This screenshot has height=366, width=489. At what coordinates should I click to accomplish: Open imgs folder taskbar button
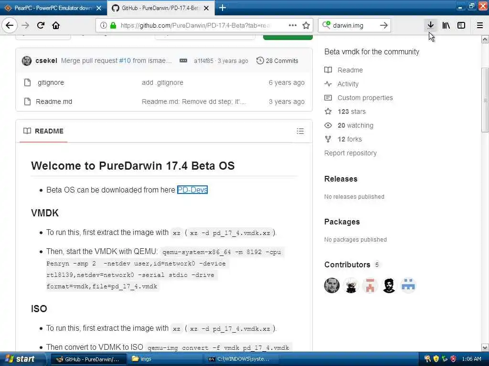pos(165,359)
